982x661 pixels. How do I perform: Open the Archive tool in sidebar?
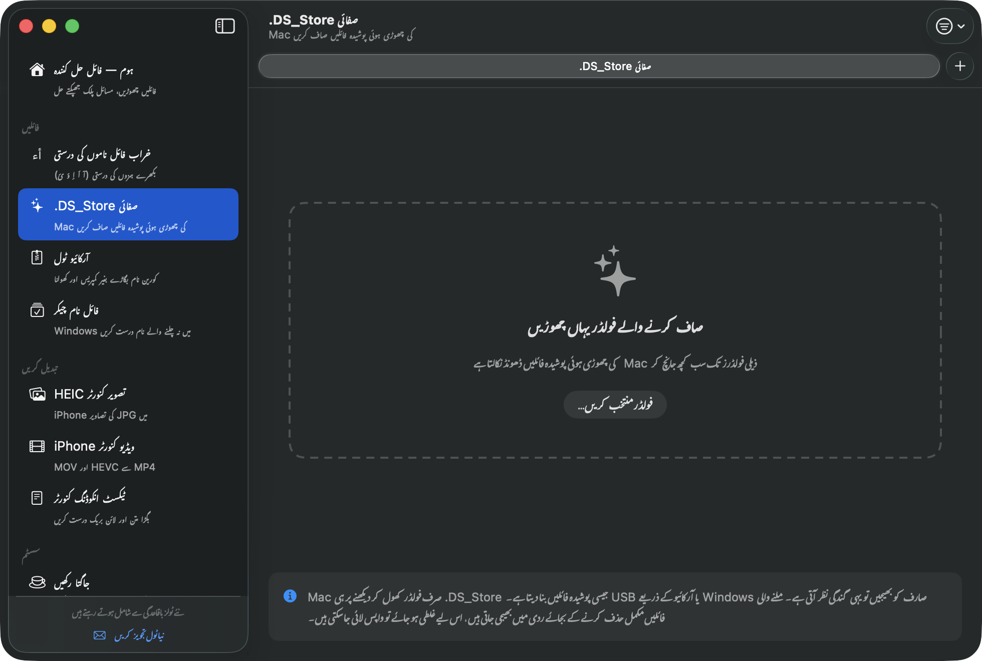pyautogui.click(x=128, y=267)
